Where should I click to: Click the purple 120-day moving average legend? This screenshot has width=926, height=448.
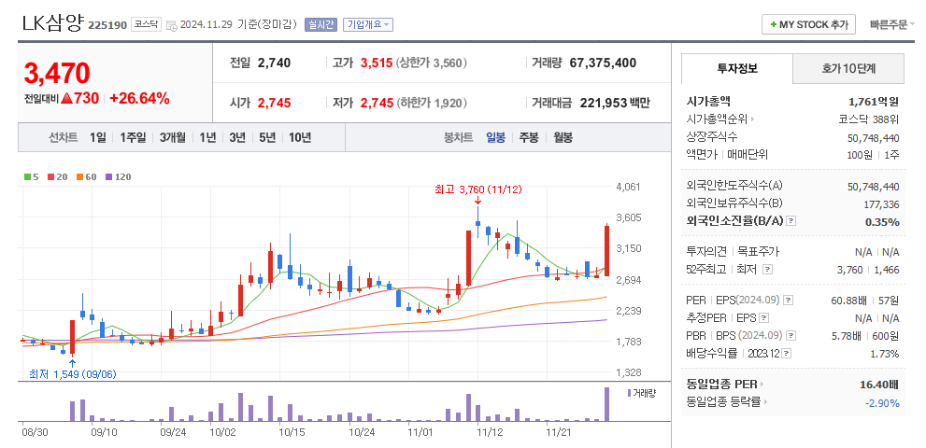(x=118, y=176)
